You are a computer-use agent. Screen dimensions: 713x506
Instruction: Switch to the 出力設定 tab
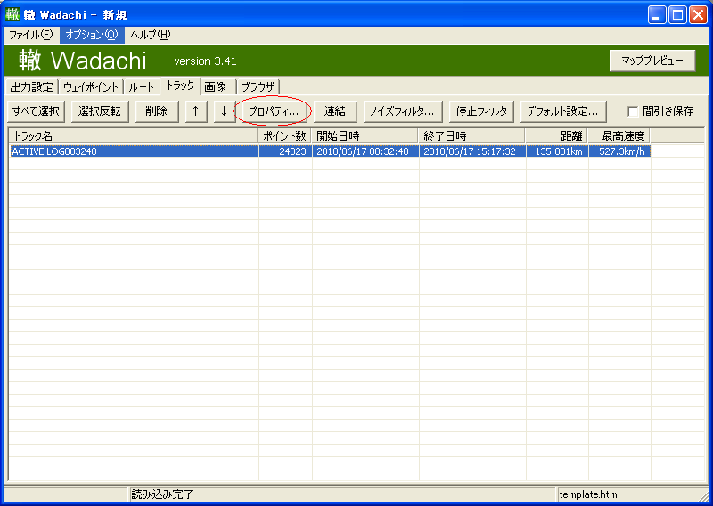[32, 86]
